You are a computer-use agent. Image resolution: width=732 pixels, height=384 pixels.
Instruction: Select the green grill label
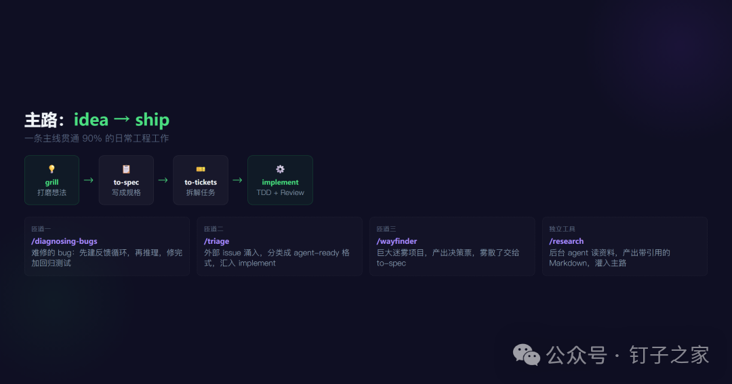(52, 182)
